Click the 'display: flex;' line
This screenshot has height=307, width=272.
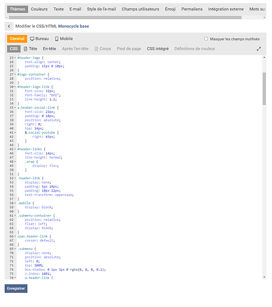[46, 166]
